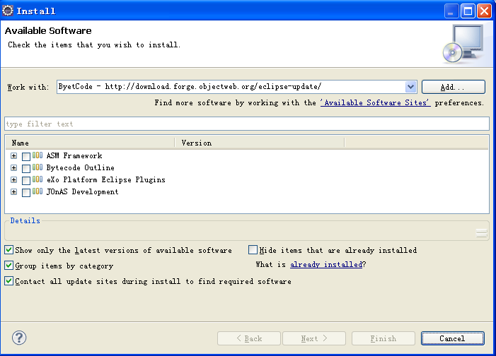Enable Hide items that are already installed
Screen dimensions: 496x356
tap(253, 250)
